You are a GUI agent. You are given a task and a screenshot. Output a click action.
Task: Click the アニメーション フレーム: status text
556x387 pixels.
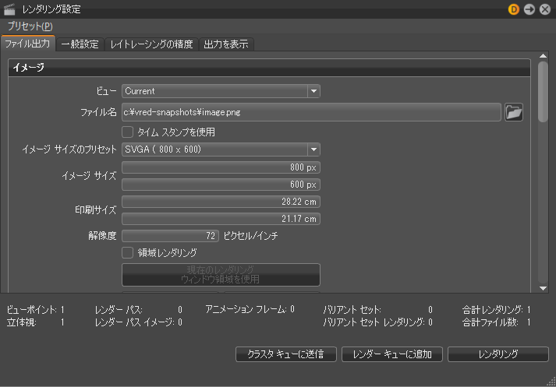(246, 309)
